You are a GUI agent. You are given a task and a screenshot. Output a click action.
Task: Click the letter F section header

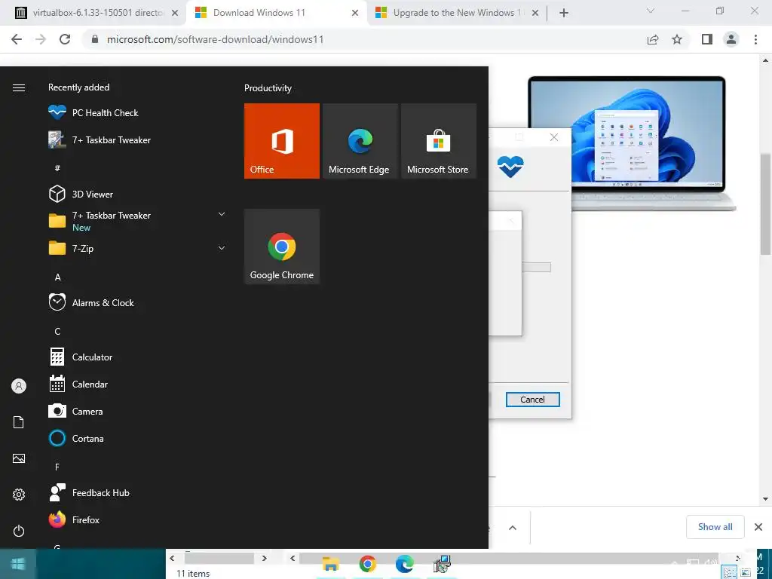click(x=57, y=467)
